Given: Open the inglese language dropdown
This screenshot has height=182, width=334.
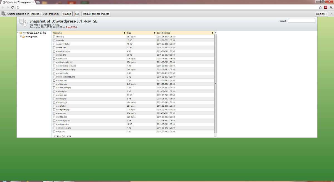Looking at the screenshot, I should pyautogui.click(x=36, y=14).
